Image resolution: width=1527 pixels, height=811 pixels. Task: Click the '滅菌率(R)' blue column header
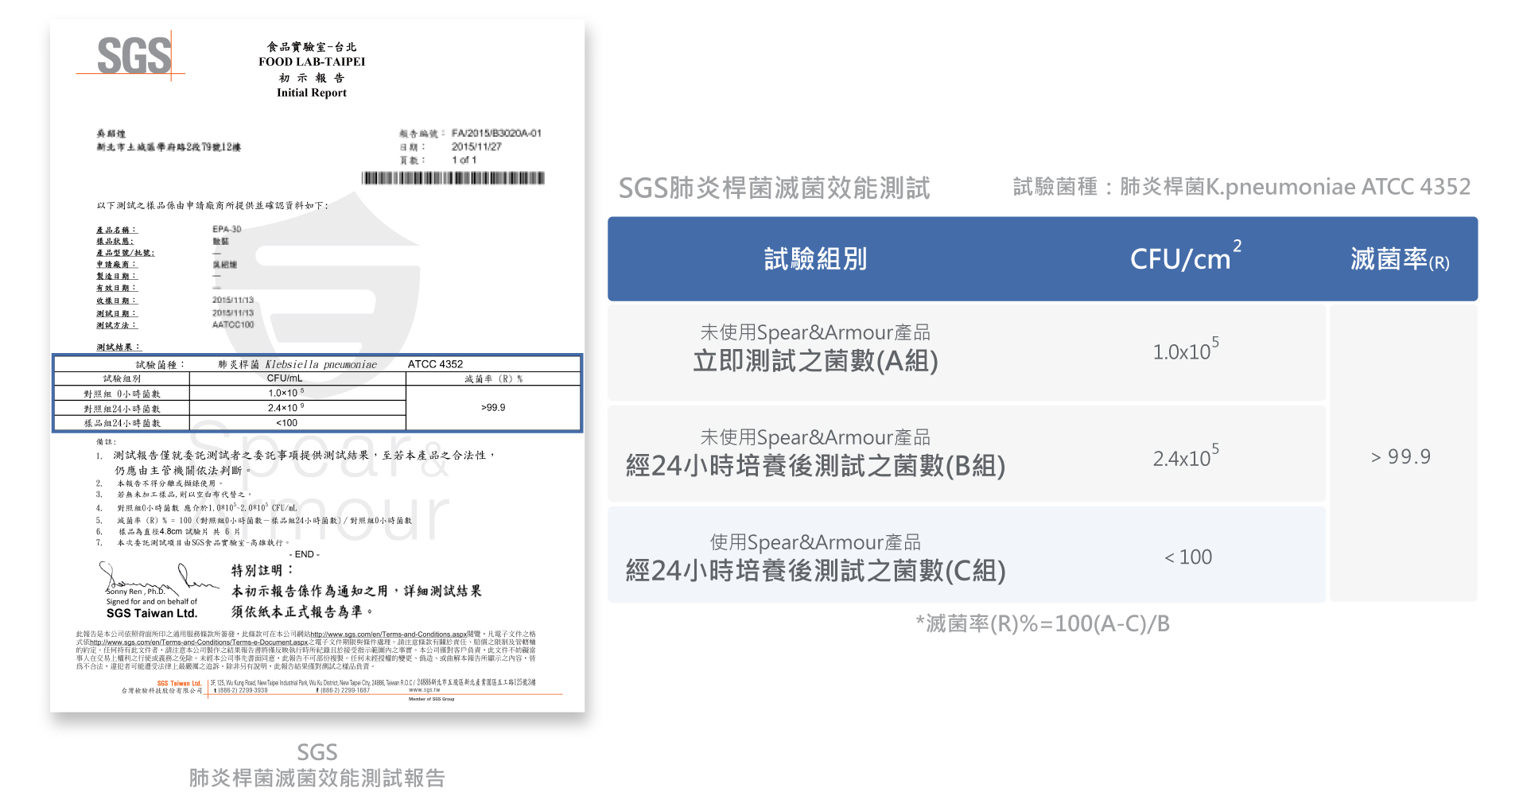pyautogui.click(x=1400, y=259)
